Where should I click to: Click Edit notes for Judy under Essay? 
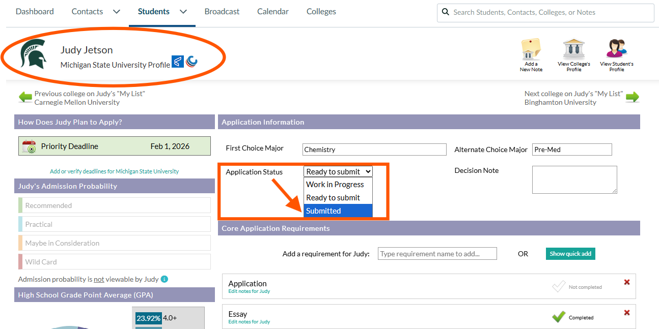(249, 322)
